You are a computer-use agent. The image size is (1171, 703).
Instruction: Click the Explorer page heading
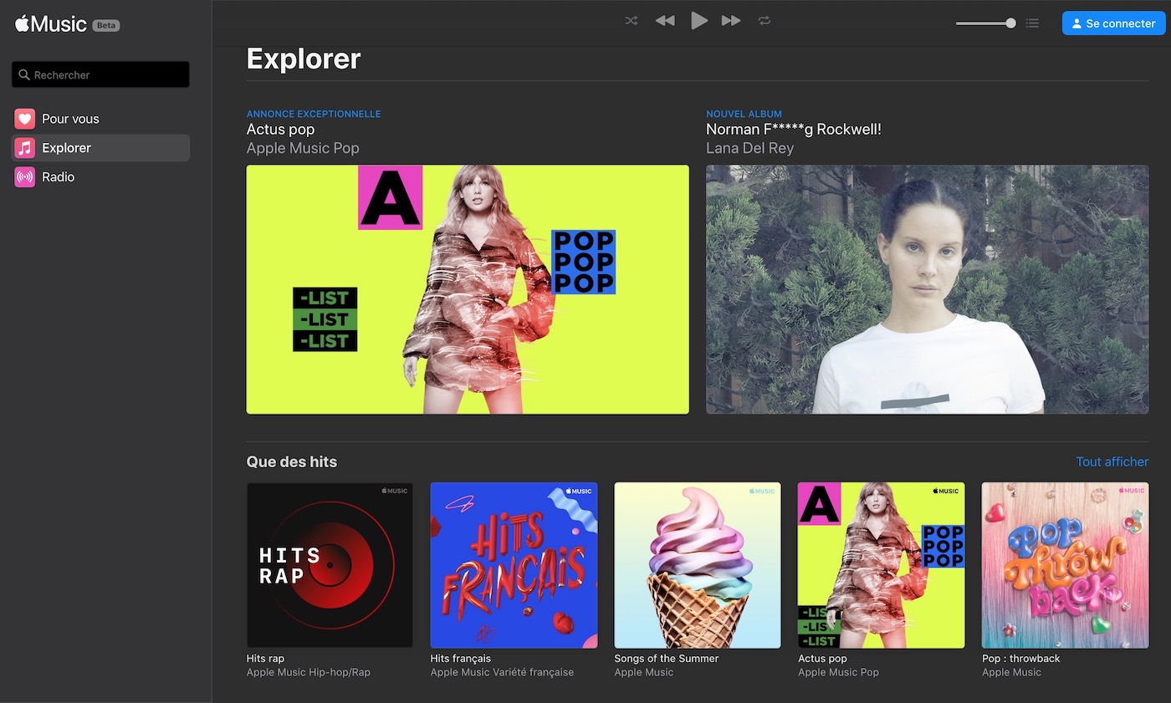pos(304,59)
